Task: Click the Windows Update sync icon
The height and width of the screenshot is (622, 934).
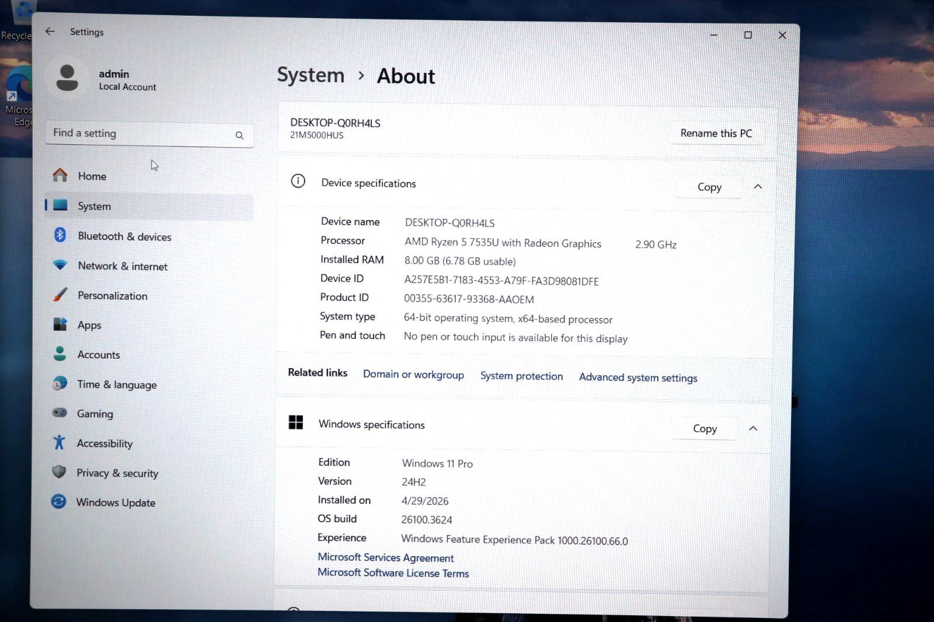Action: [58, 502]
